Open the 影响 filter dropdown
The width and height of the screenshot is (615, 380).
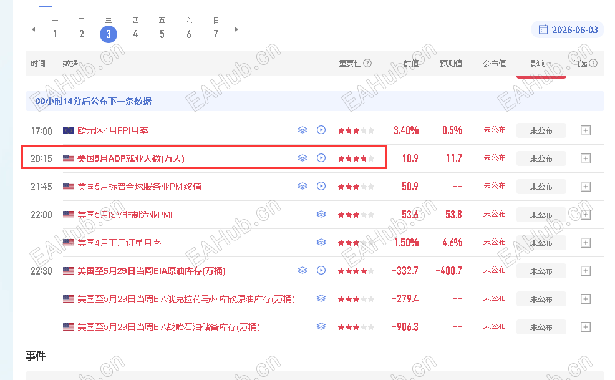[x=541, y=64]
